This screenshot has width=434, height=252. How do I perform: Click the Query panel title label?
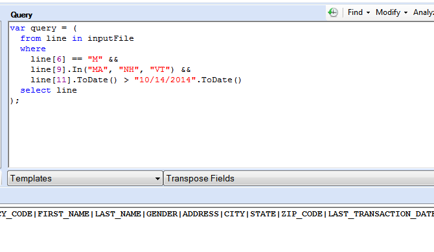click(21, 15)
